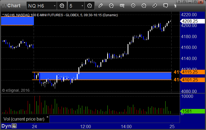Click the hand pointer icon in toolbar
This screenshot has height=130, width=206.
pos(175,6)
